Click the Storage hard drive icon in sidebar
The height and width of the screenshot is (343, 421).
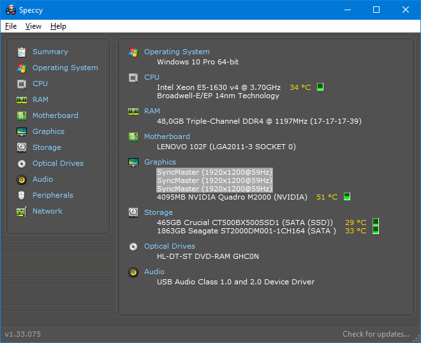tap(22, 147)
